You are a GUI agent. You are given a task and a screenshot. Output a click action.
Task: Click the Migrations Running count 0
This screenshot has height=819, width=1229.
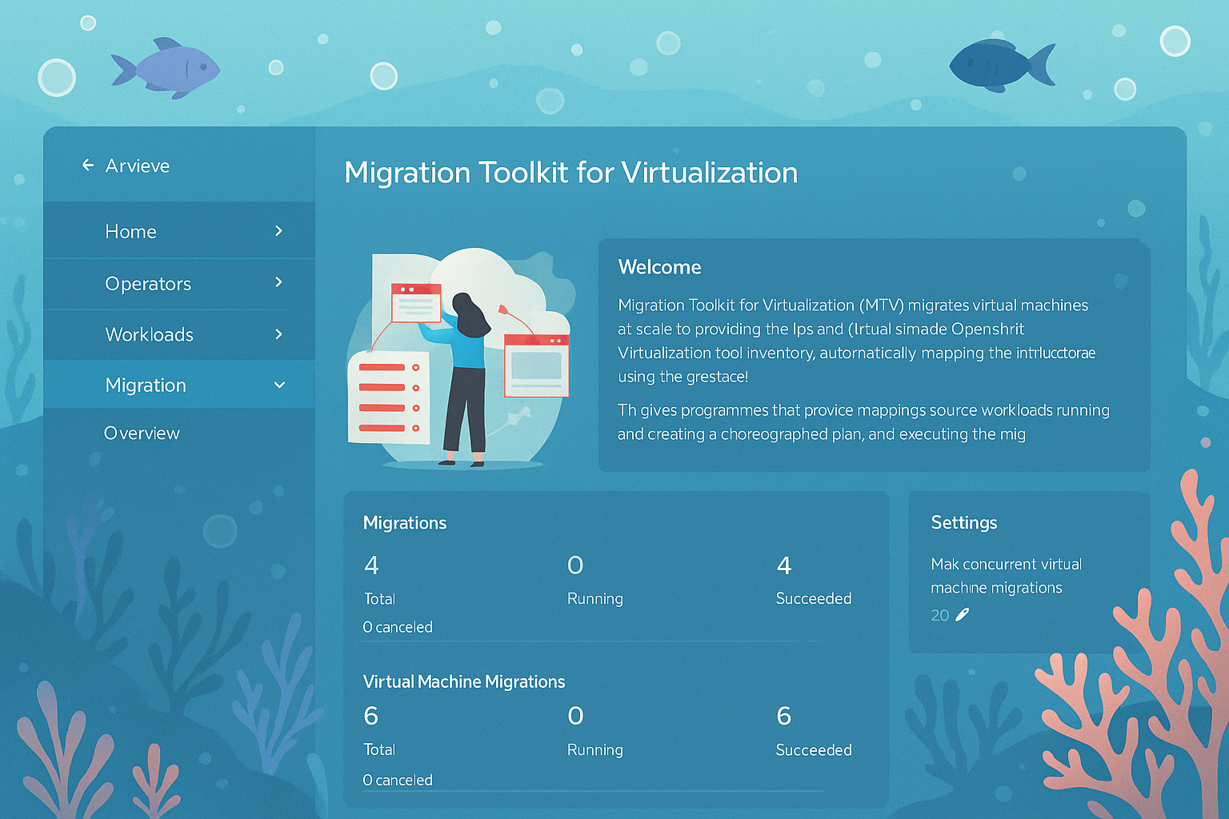point(575,565)
